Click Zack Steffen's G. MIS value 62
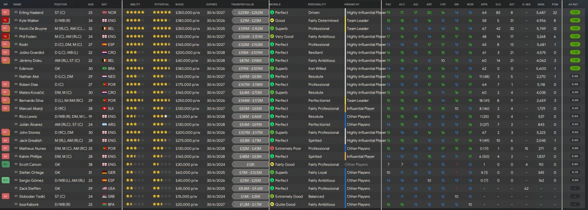 click(526, 188)
